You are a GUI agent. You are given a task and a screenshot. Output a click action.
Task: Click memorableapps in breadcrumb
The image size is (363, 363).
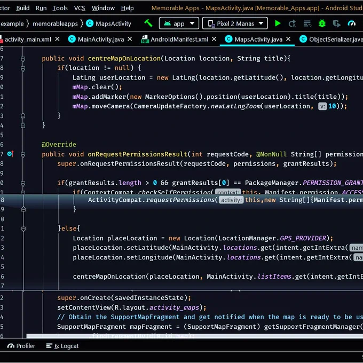[55, 23]
